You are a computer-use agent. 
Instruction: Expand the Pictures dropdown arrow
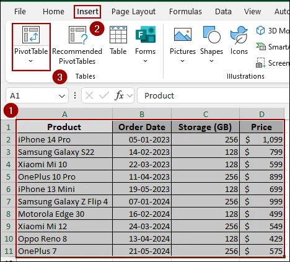pos(182,61)
